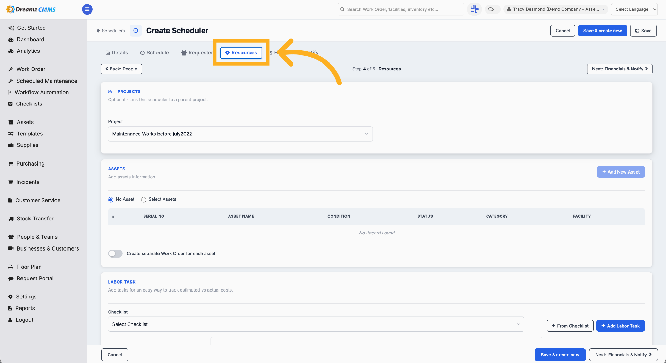
Task: Open Work Order in the sidebar
Action: pos(31,69)
